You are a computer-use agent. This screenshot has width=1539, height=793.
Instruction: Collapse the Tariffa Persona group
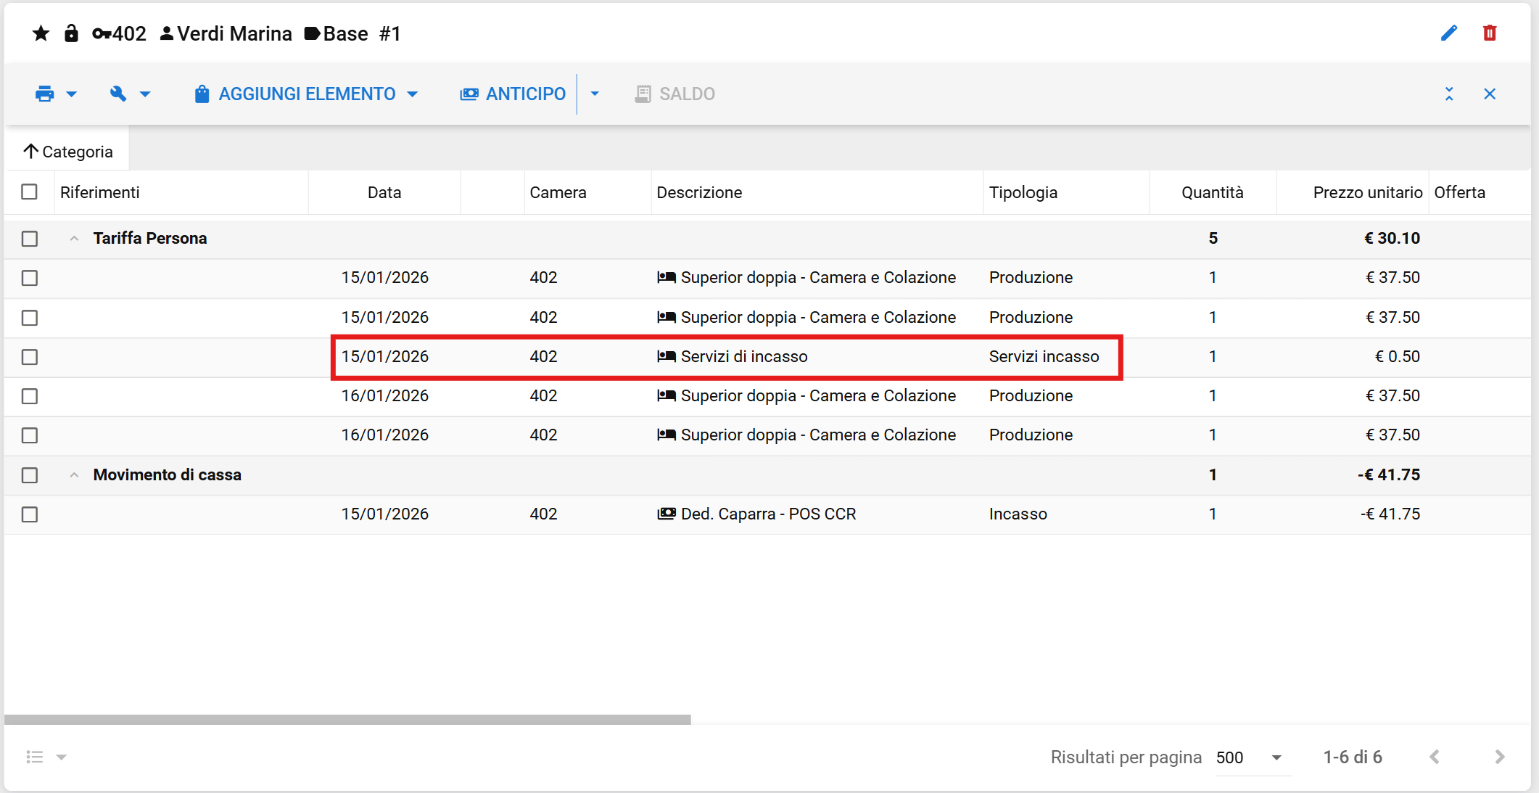(x=74, y=238)
